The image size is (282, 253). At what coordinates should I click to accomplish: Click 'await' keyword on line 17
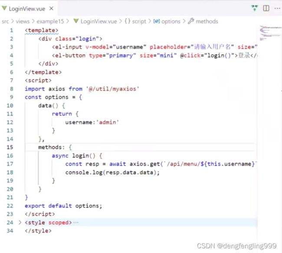[118, 164]
